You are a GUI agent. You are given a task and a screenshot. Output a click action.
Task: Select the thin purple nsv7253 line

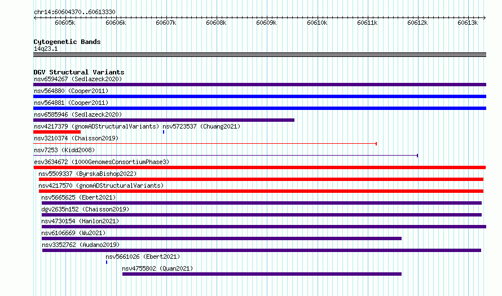pos(226,156)
